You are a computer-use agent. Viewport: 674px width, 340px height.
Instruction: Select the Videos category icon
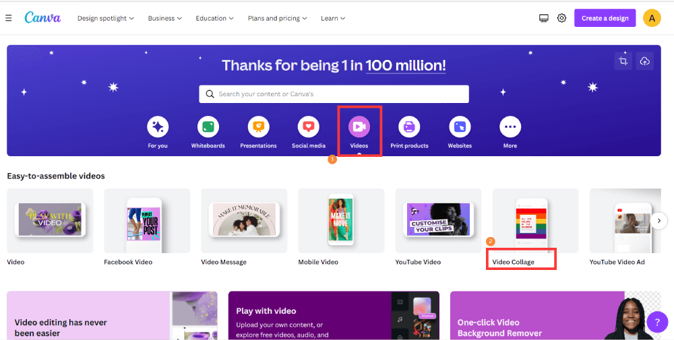click(359, 127)
